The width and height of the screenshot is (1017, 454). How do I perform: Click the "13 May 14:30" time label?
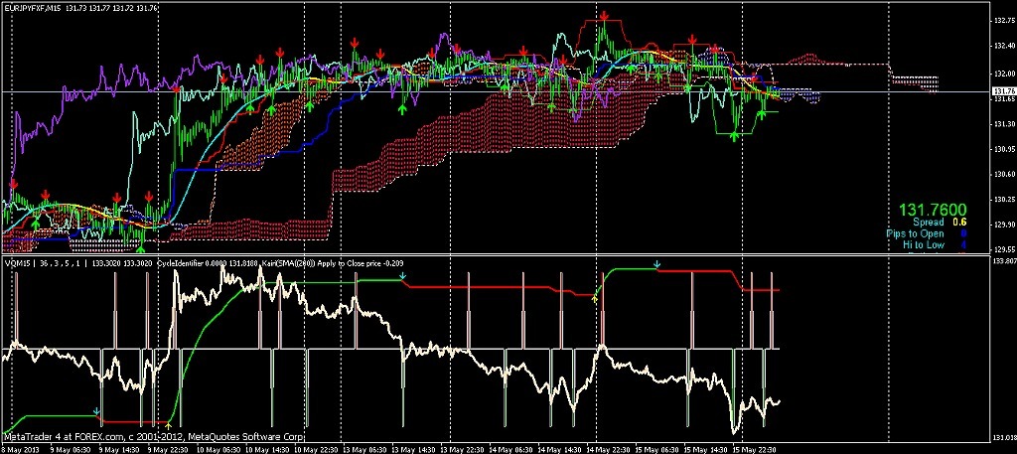tap(412, 449)
